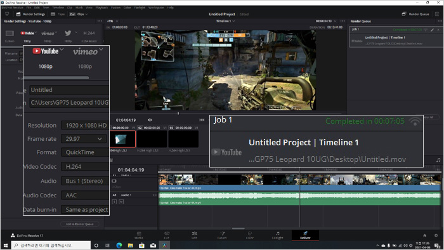Jump to first frame in viewer
The height and width of the screenshot is (250, 444).
point(202,120)
